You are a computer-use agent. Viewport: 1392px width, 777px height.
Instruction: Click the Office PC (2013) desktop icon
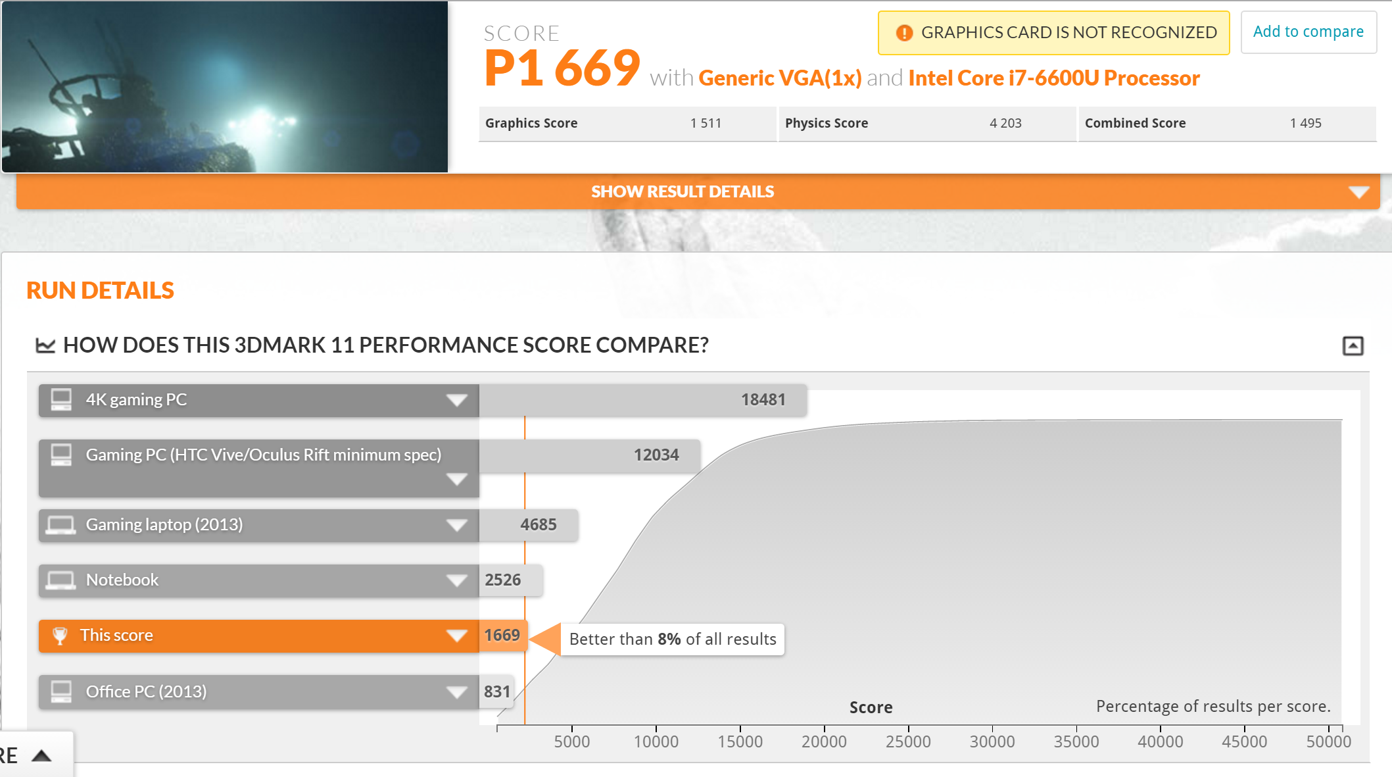[61, 691]
